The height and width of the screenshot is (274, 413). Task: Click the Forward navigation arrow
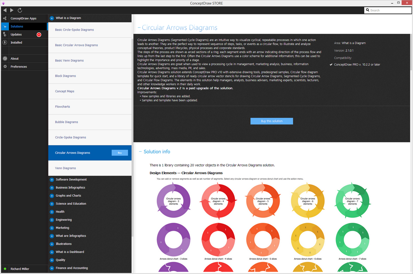click(12, 10)
